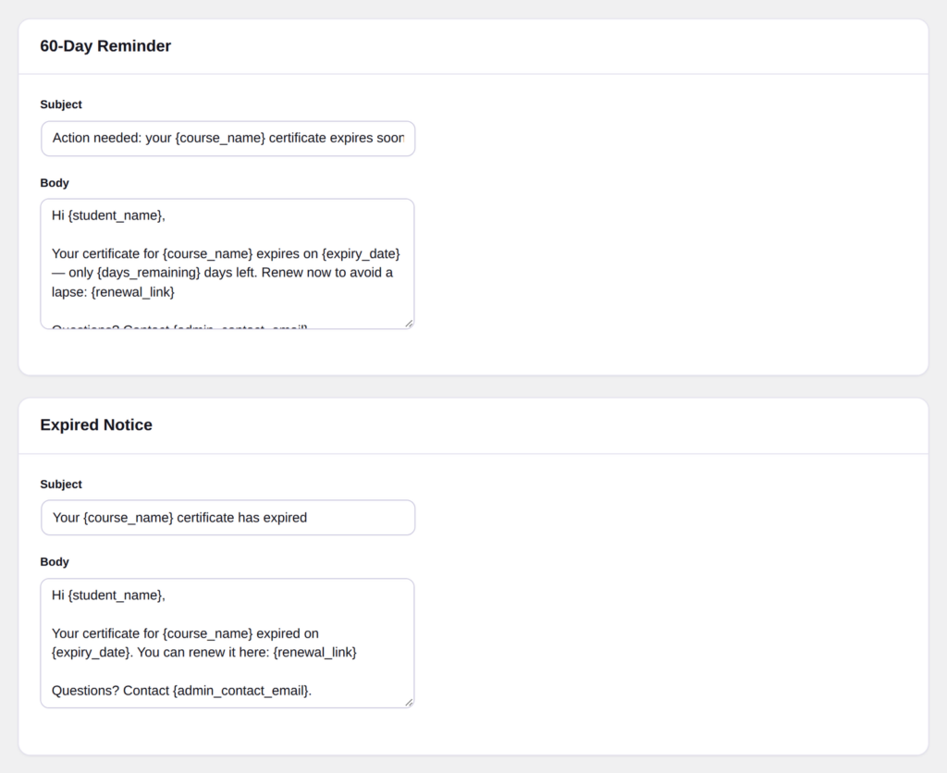Click the "60-Day Reminder" heading
Screen dimensions: 947x773
[x=105, y=46]
